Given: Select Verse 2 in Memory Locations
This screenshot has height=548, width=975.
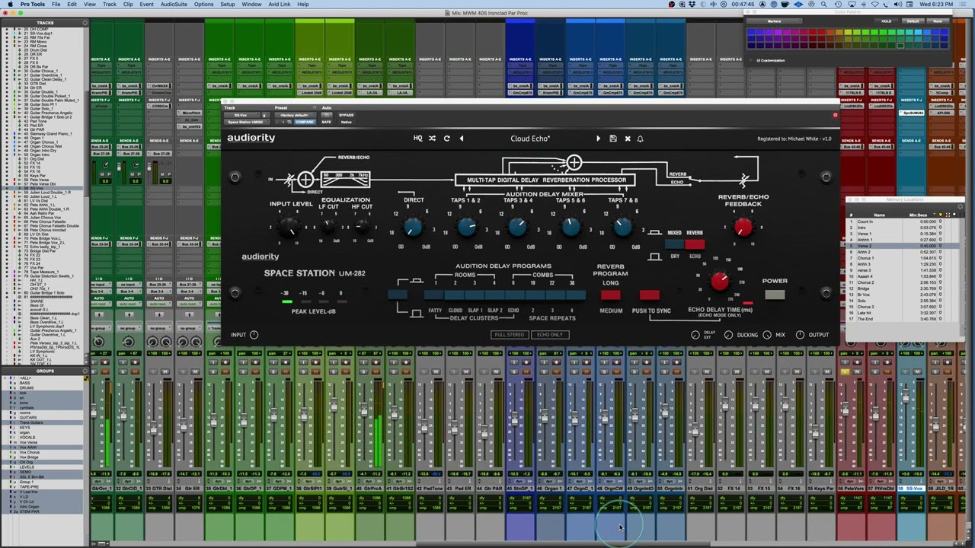Looking at the screenshot, I should 904,246.
